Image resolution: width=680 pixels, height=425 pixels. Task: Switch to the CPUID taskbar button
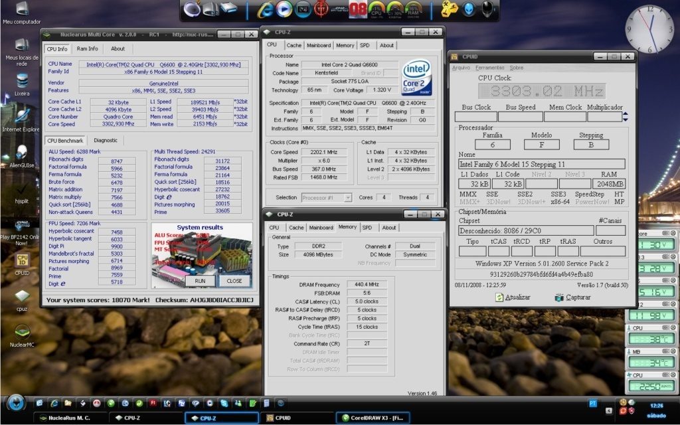[x=298, y=418]
